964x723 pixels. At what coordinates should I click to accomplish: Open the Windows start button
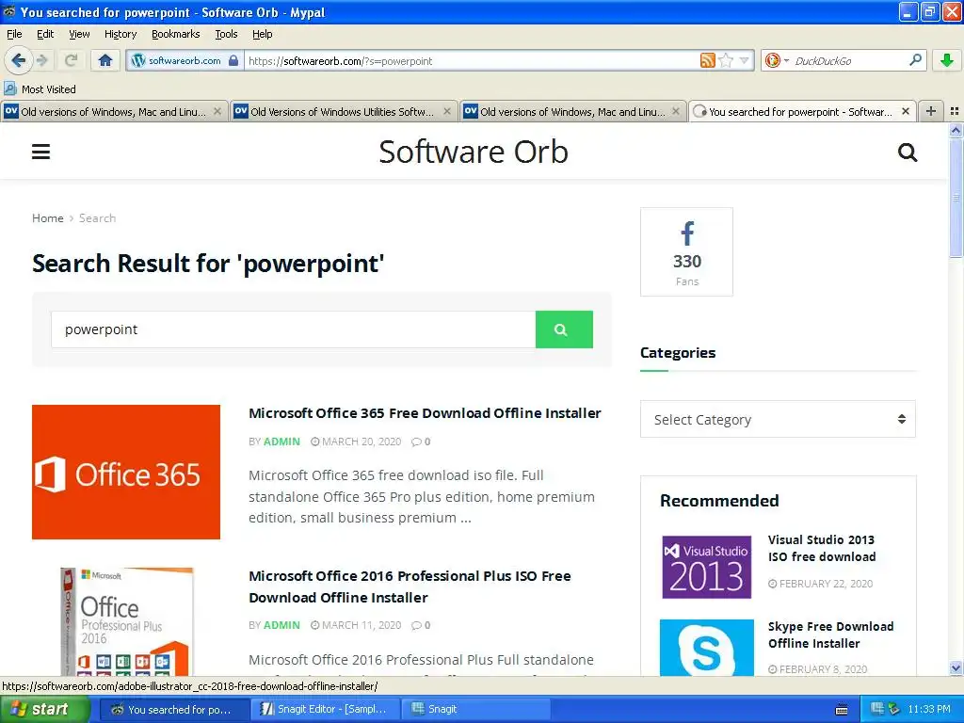coord(45,709)
